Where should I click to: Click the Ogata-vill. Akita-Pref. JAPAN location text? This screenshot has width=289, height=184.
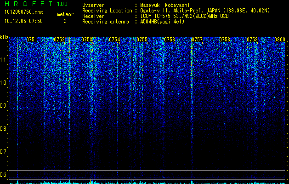click(205, 11)
